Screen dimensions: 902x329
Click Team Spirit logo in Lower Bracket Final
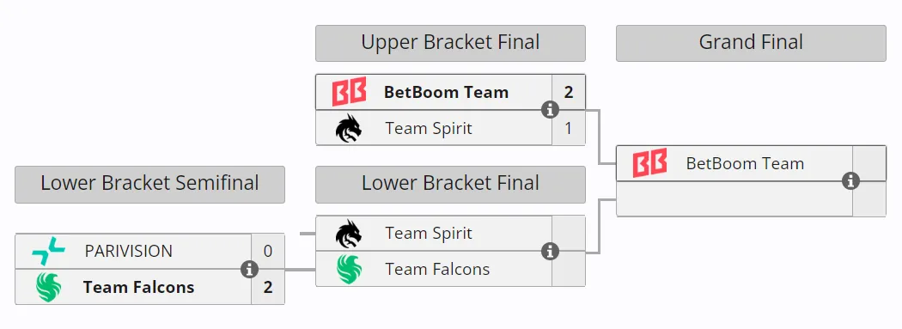coord(349,234)
